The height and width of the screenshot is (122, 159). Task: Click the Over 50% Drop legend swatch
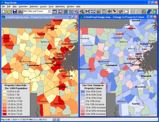83,92
